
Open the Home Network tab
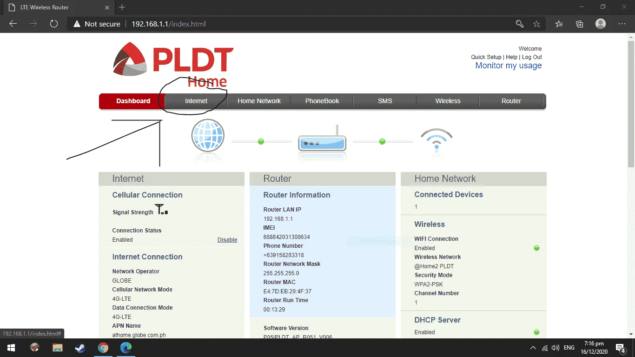[x=259, y=101]
